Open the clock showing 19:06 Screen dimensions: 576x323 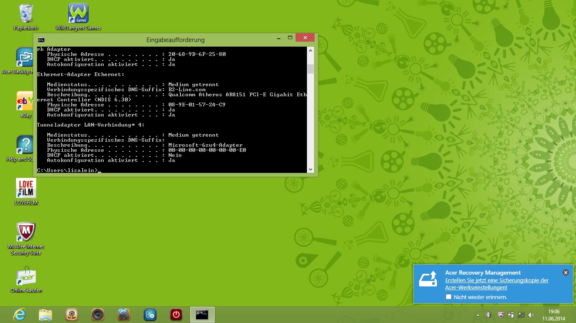(x=554, y=315)
